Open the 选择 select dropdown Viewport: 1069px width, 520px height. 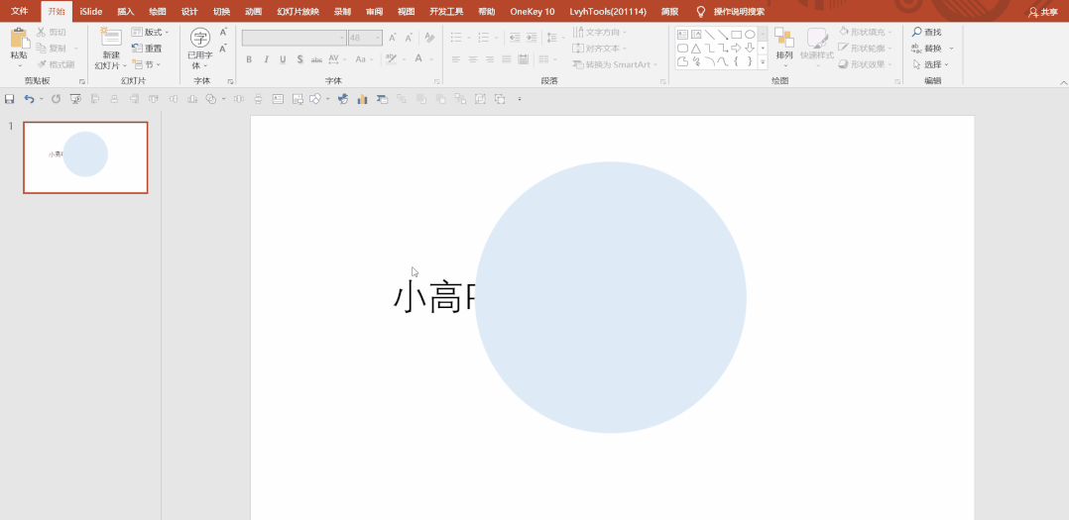click(930, 64)
